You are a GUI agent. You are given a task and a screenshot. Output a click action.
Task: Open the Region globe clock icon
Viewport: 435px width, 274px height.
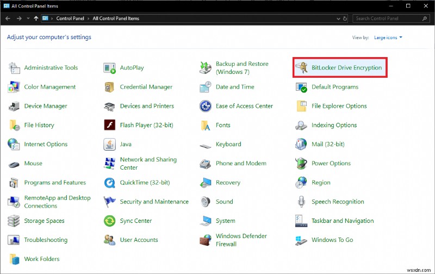pyautogui.click(x=301, y=183)
